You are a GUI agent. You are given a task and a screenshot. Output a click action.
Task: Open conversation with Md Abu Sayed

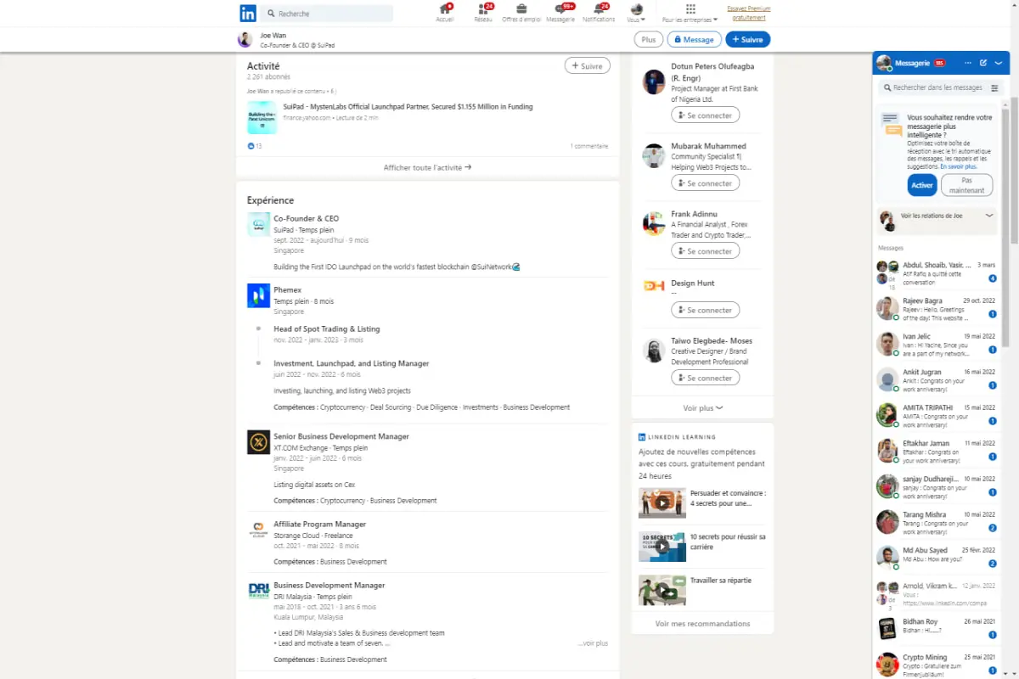click(x=937, y=558)
